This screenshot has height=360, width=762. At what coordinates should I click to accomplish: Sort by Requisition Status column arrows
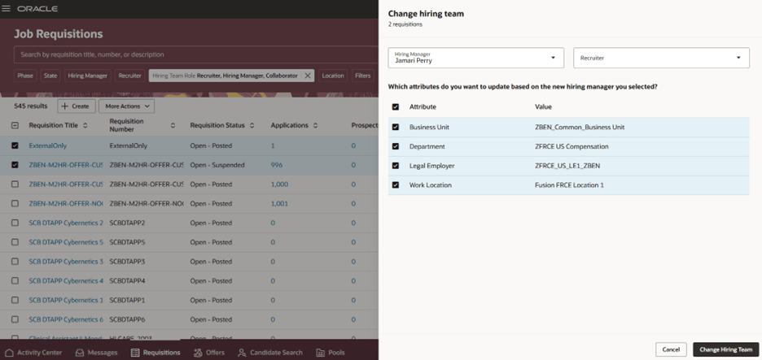pos(252,125)
